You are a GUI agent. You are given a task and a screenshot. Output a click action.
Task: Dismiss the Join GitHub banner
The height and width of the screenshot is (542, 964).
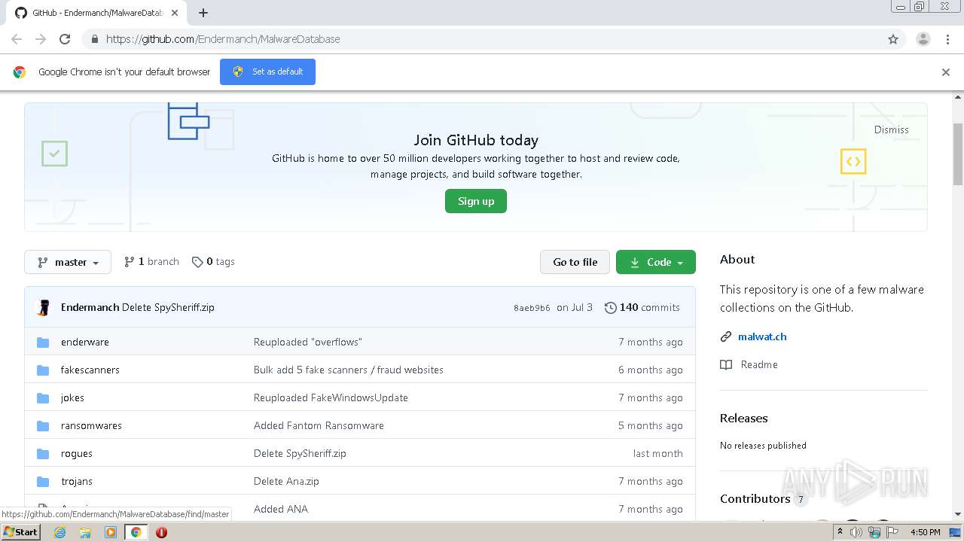click(x=891, y=129)
